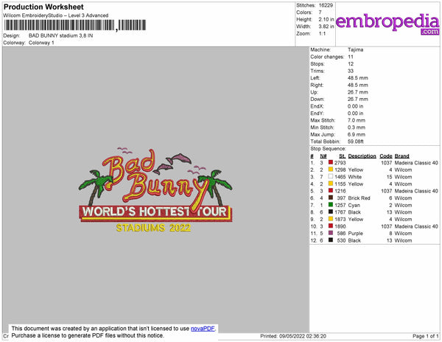Click the Stitches value '16229'

[326, 5]
